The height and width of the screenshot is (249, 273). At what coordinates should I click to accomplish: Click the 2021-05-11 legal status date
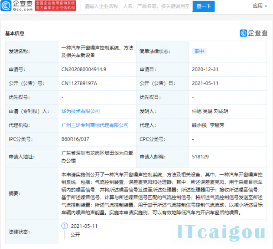pyautogui.click(x=84, y=226)
